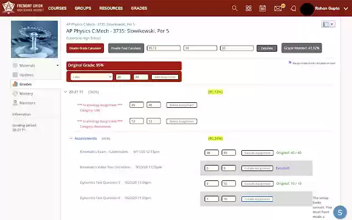
Task: Include the Kinematics Video Test Correction assignment
Action: click(x=257, y=168)
